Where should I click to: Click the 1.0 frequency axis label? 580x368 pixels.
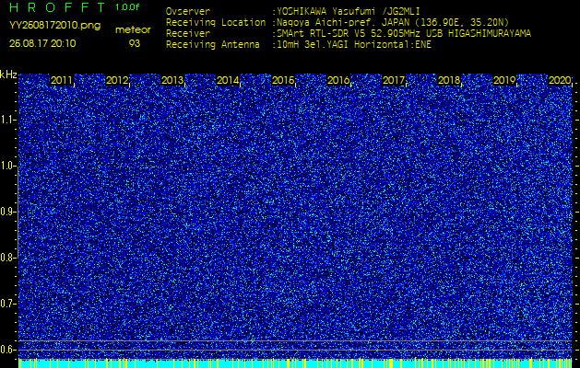coord(6,166)
